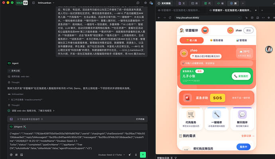Open the linlinuanban project dropdown
This screenshot has height=159, width=275.
46,3
